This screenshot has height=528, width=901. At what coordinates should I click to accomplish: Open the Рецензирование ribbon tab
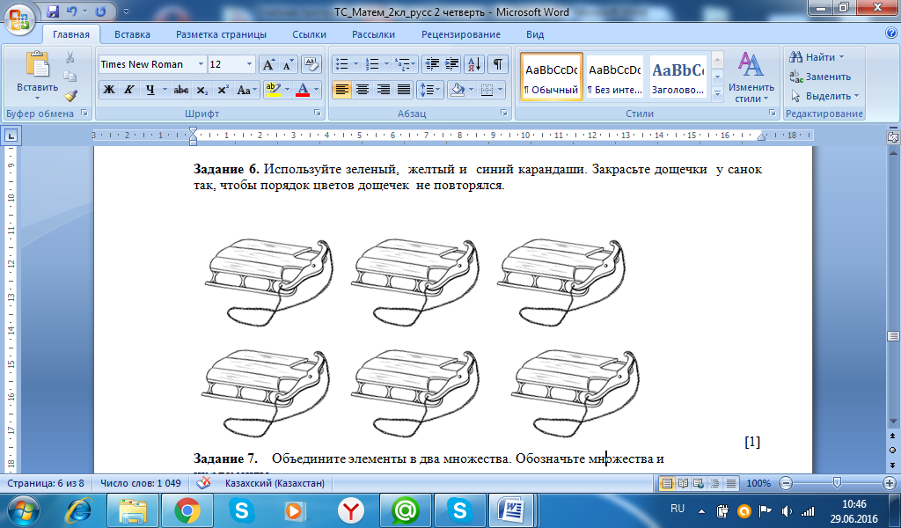(x=460, y=34)
